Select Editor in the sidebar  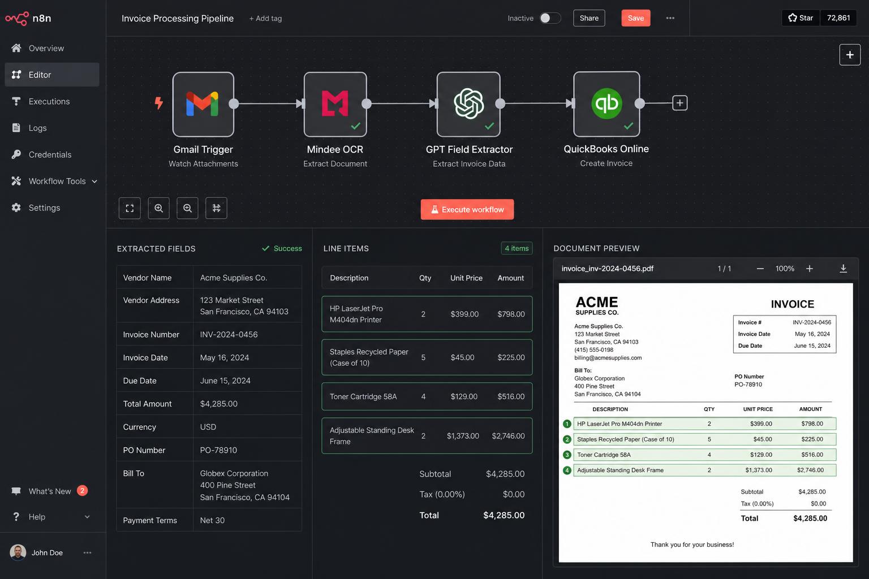(52, 75)
